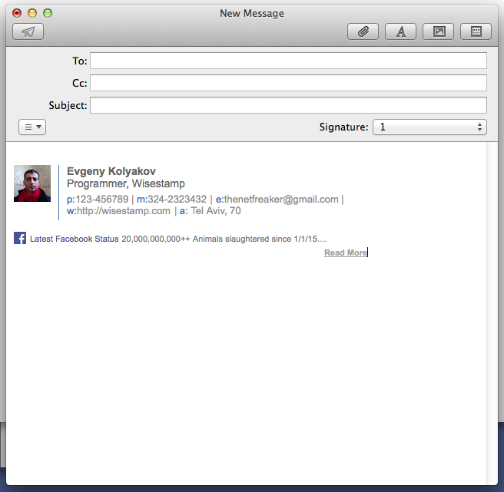Click phone number 123-456789

tap(102, 200)
